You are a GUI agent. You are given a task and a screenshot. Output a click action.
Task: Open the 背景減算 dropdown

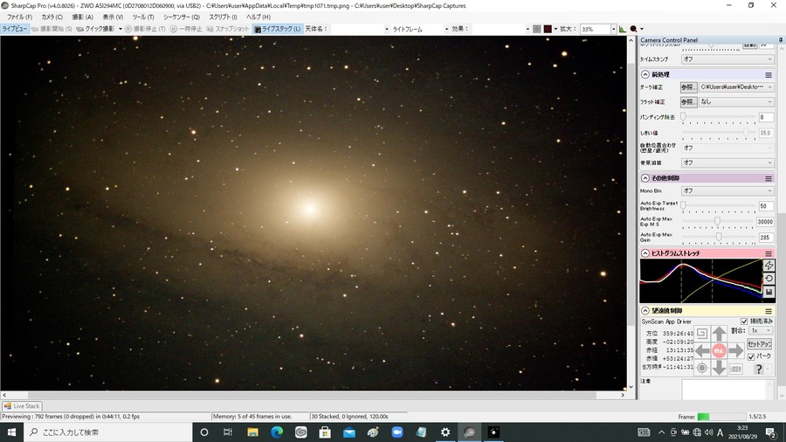[727, 162]
